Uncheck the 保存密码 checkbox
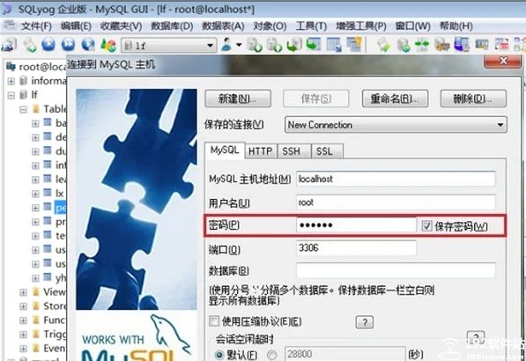 click(426, 226)
